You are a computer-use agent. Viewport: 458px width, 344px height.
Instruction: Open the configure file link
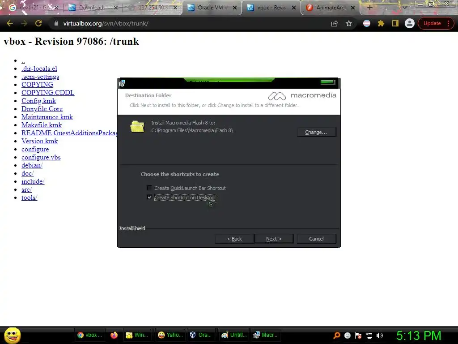pyautogui.click(x=35, y=149)
